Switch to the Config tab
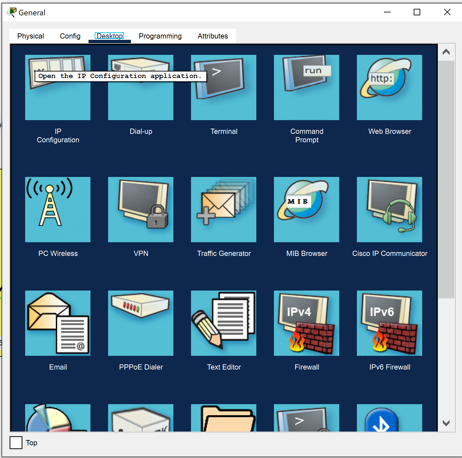Screen dimensions: 462x458 click(70, 36)
